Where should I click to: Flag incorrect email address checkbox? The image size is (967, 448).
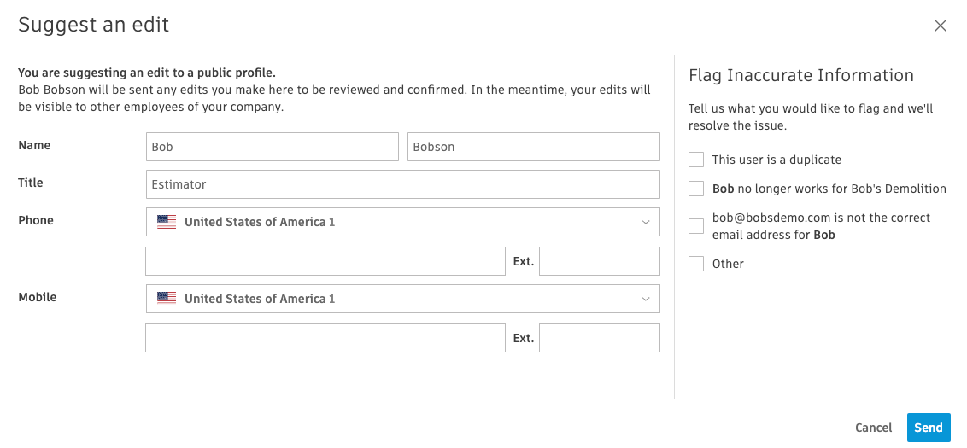[696, 226]
